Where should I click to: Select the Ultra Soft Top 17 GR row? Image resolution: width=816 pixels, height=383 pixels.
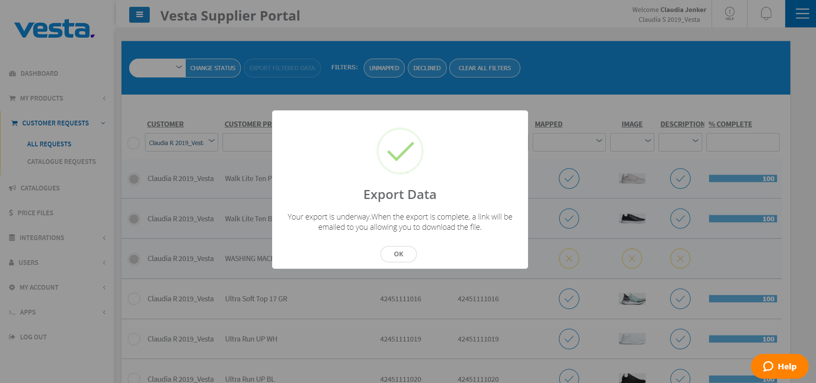134,299
